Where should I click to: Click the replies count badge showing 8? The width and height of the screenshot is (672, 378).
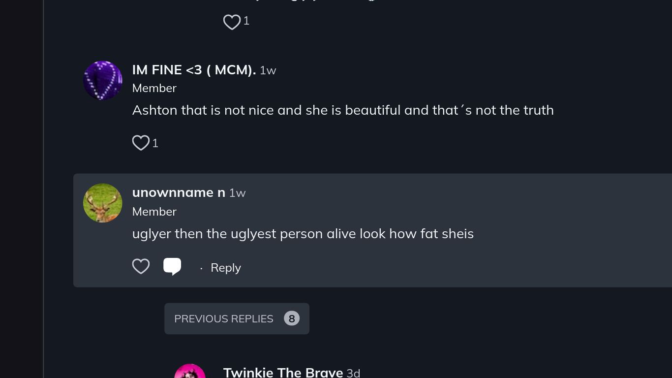click(x=292, y=319)
